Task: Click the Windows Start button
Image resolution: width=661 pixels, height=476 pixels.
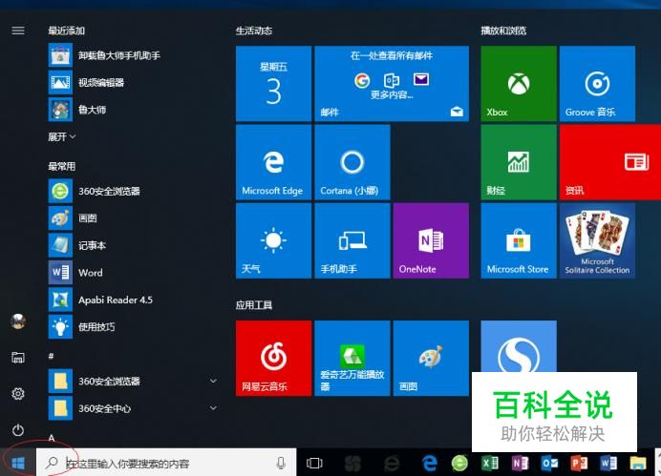Action: click(18, 464)
